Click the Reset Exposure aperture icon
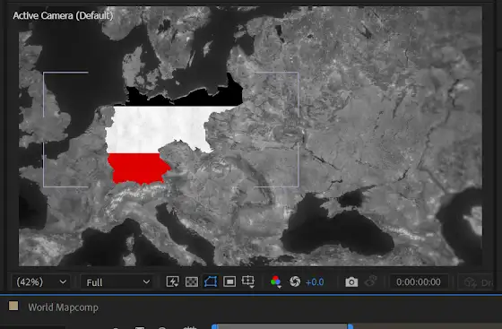The width and height of the screenshot is (502, 329). pyautogui.click(x=295, y=282)
